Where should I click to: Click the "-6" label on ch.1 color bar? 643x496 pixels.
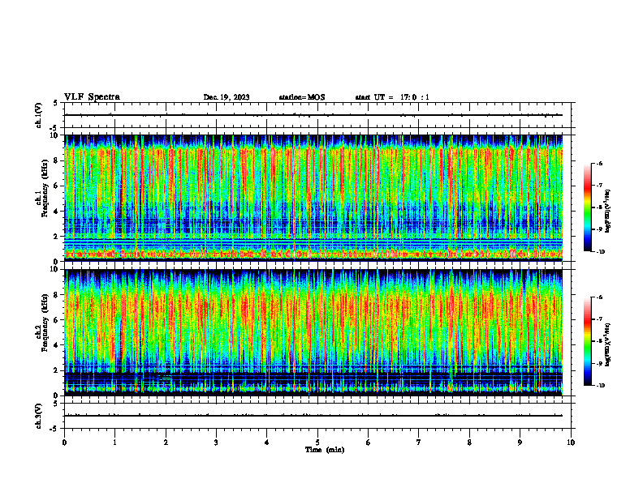[x=599, y=163]
